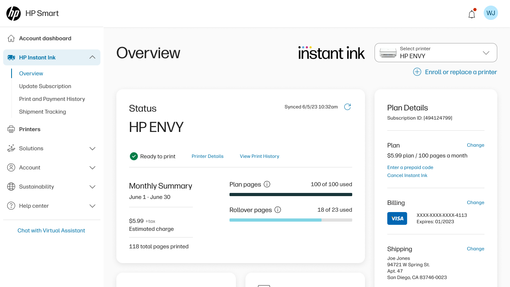
Task: Click the HP ENVY printer thumbnail
Action: coord(388,53)
